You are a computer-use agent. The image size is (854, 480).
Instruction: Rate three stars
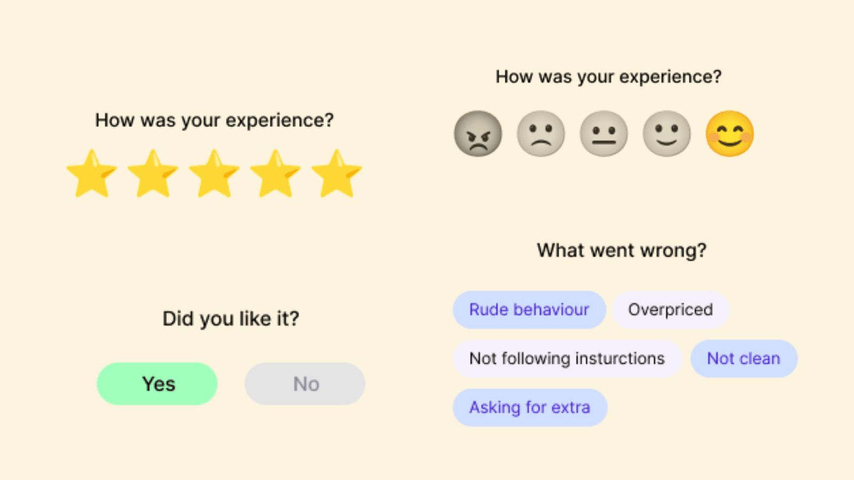(x=214, y=174)
